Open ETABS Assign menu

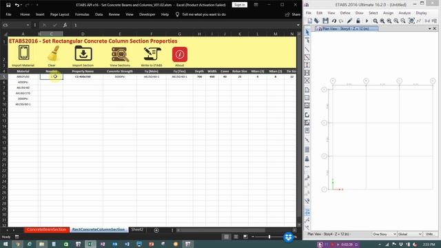tap(388, 13)
